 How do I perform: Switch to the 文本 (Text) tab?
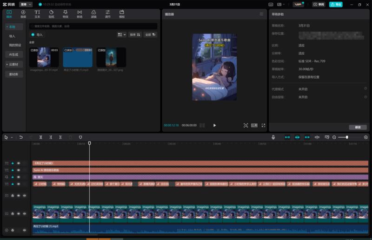[37, 13]
